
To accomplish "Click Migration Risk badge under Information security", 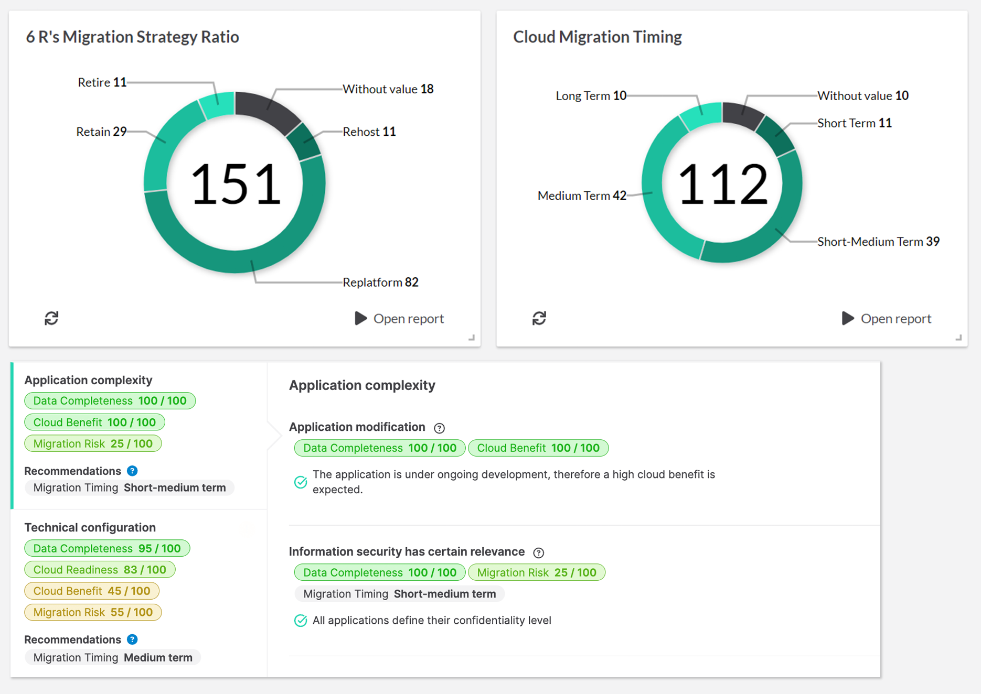I will point(537,572).
